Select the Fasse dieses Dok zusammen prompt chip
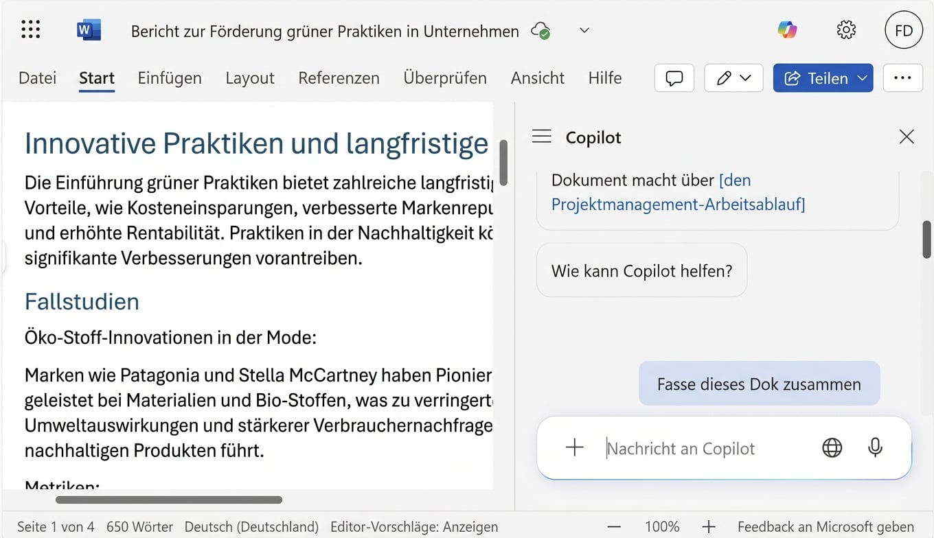This screenshot has height=538, width=934. point(758,383)
